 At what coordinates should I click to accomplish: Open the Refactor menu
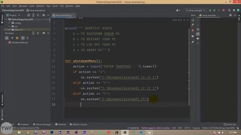pos(40,6)
